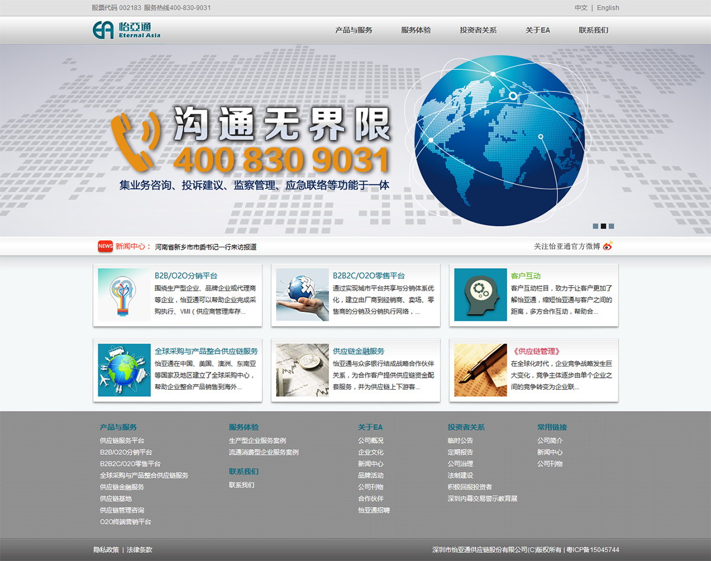Open the 河南省新乡市 news headline
The image size is (711, 561).
click(206, 247)
